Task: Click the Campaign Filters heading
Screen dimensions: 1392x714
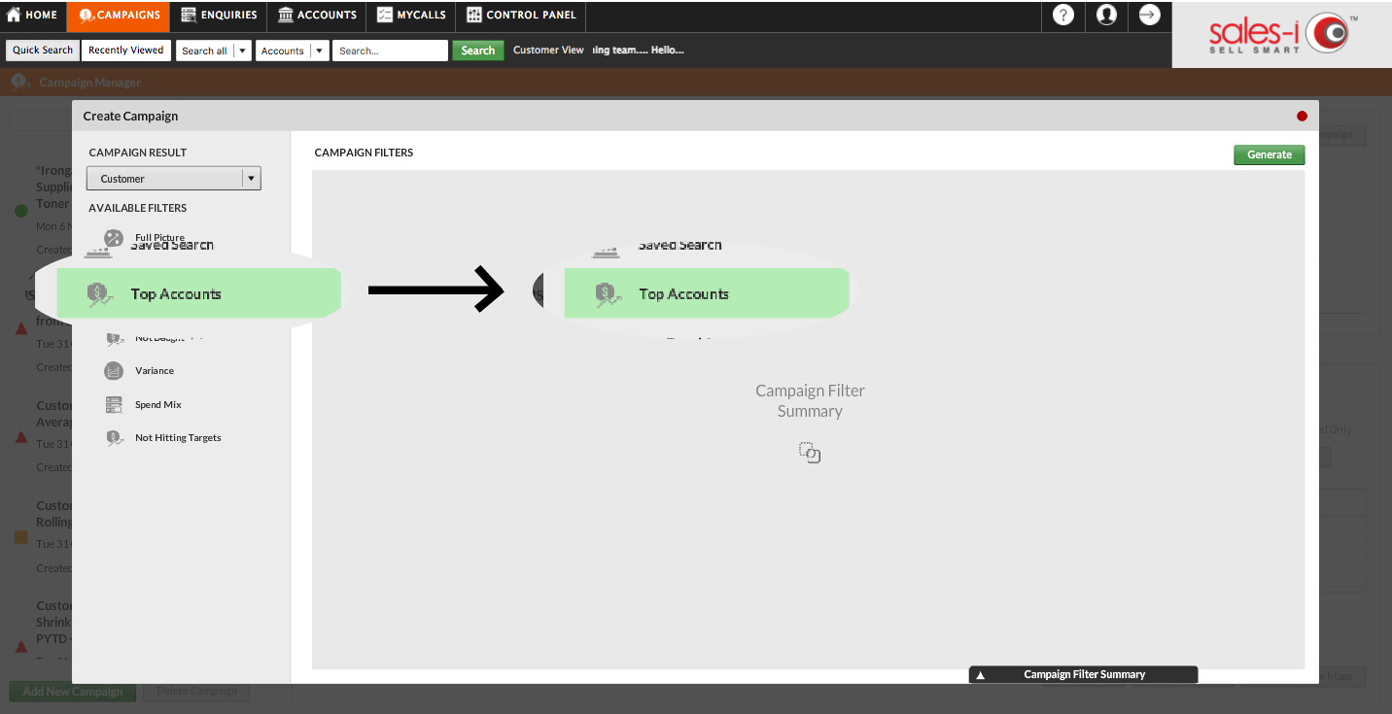Action: [364, 153]
